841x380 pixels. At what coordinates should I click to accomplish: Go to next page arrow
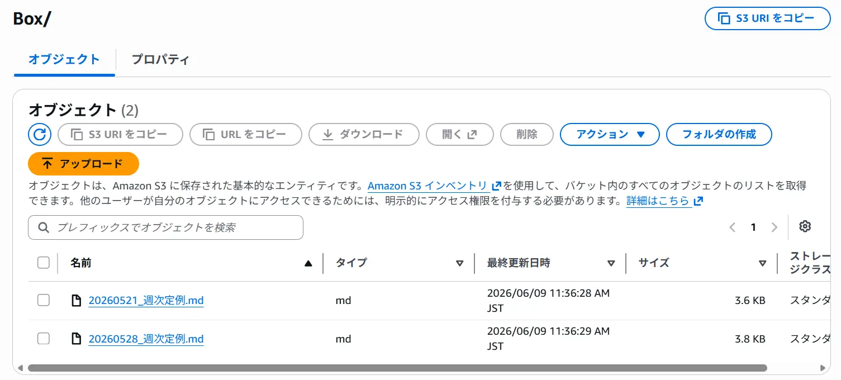click(774, 227)
